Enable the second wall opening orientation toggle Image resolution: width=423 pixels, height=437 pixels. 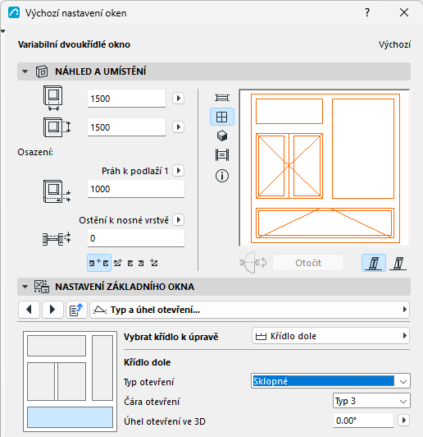coord(398,263)
